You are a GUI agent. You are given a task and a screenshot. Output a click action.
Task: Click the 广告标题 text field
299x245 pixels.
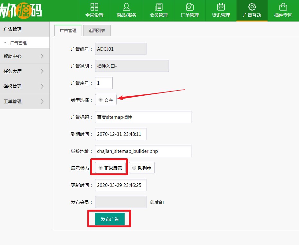(x=143, y=117)
